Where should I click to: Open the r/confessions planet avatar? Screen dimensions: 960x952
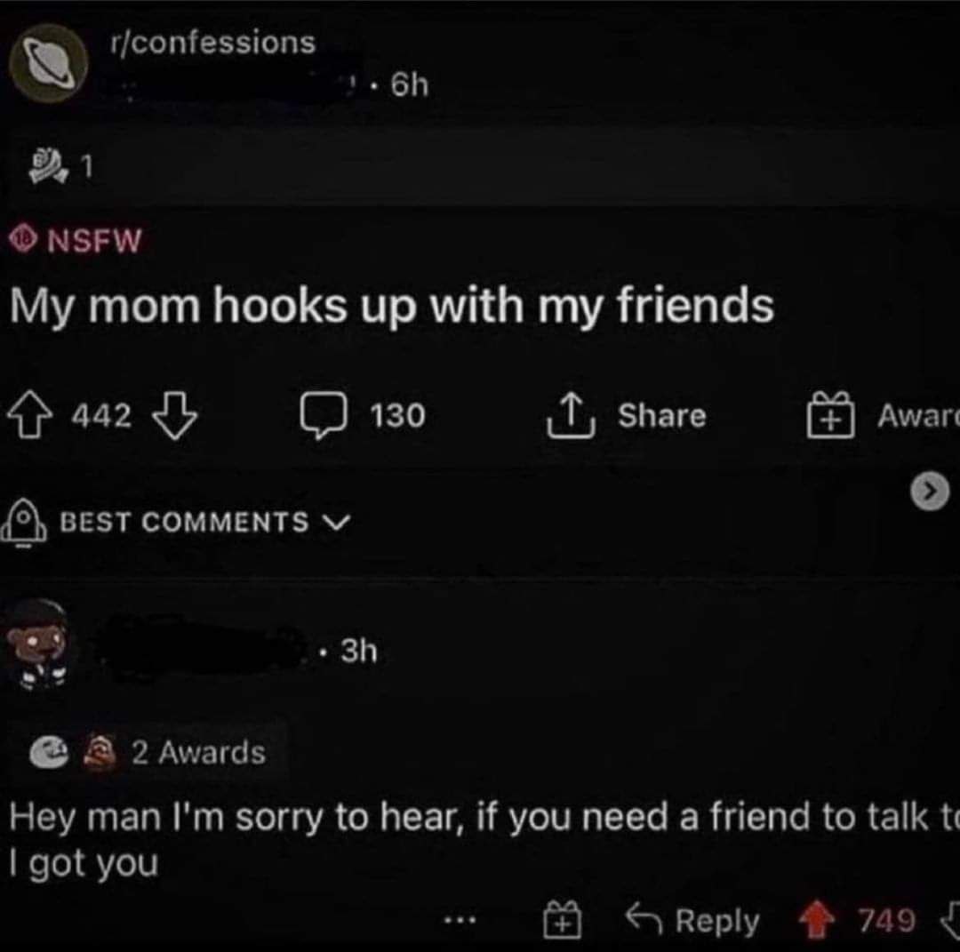pyautogui.click(x=49, y=63)
